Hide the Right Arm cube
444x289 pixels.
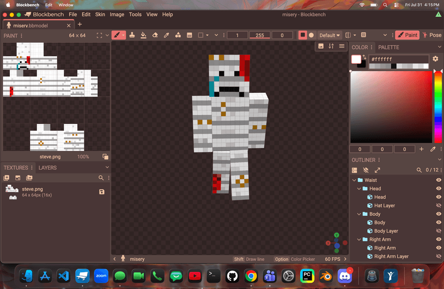[x=439, y=248]
